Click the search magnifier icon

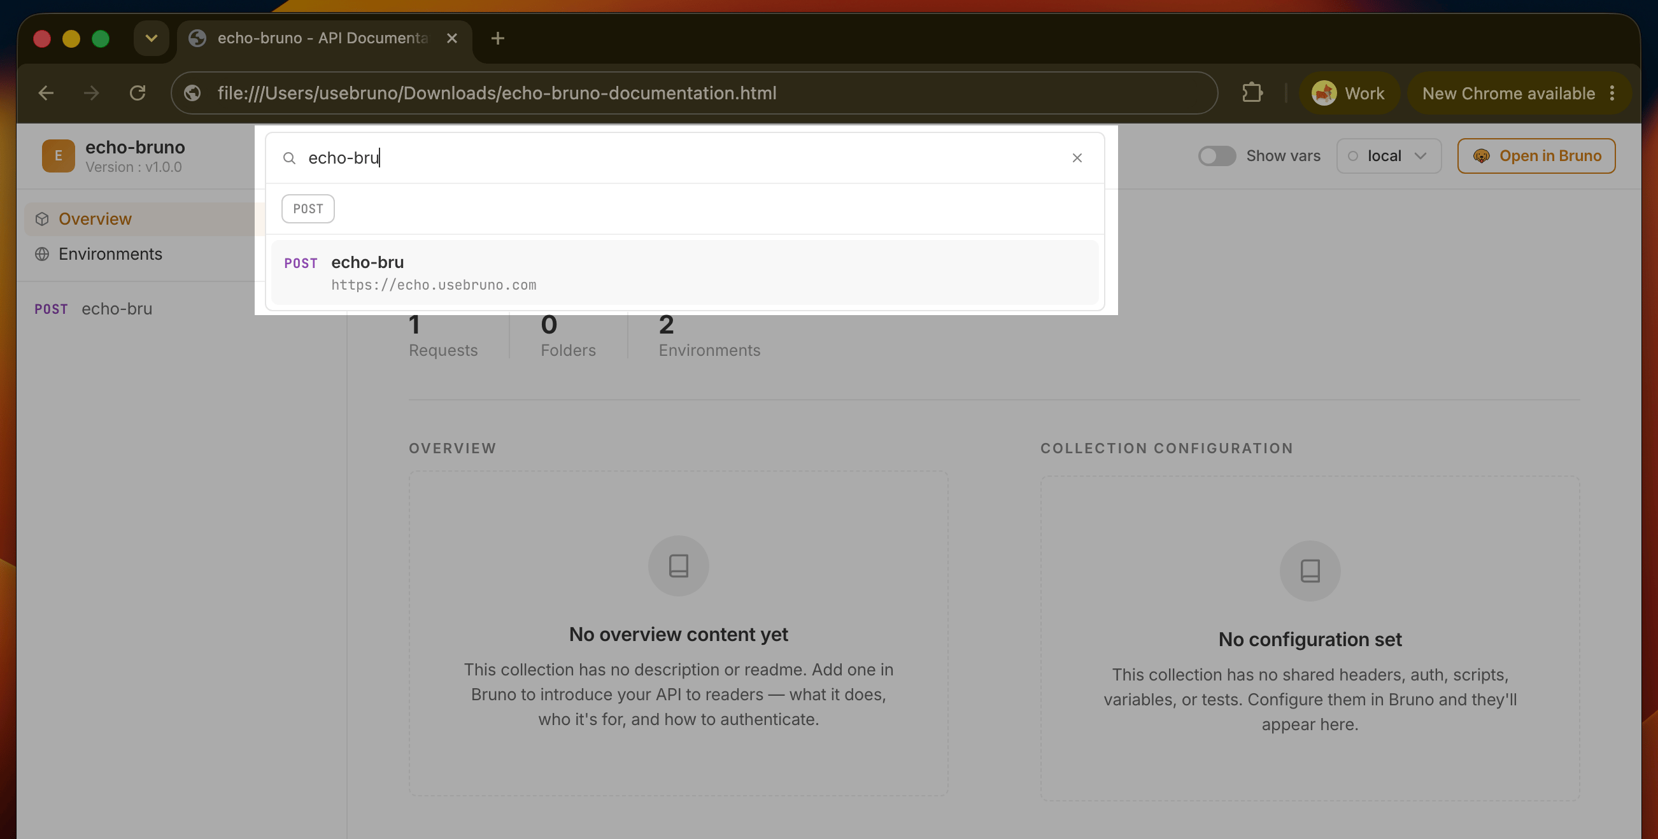point(290,159)
